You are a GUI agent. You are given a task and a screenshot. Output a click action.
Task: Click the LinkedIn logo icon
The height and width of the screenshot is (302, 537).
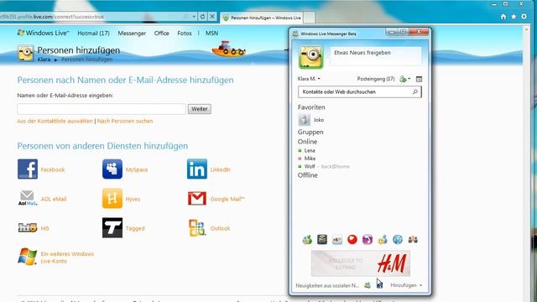[x=197, y=169]
